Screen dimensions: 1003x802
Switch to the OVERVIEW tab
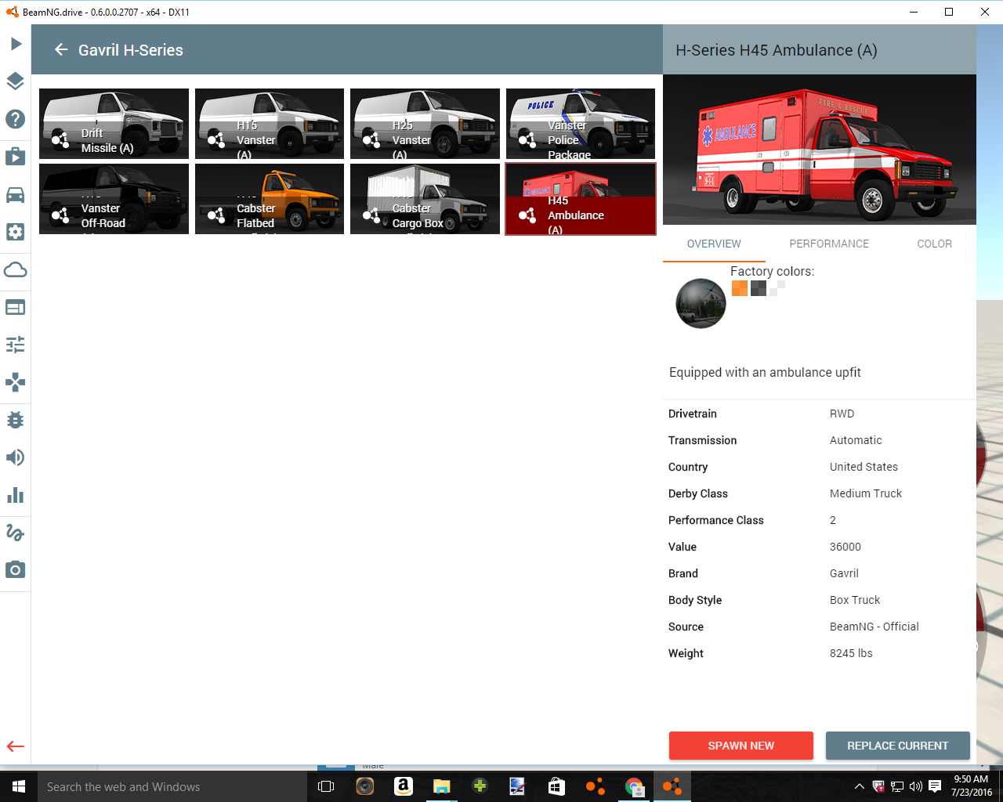[714, 244]
